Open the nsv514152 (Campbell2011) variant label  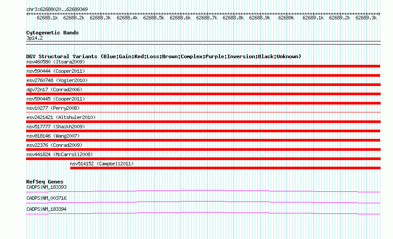102,164
